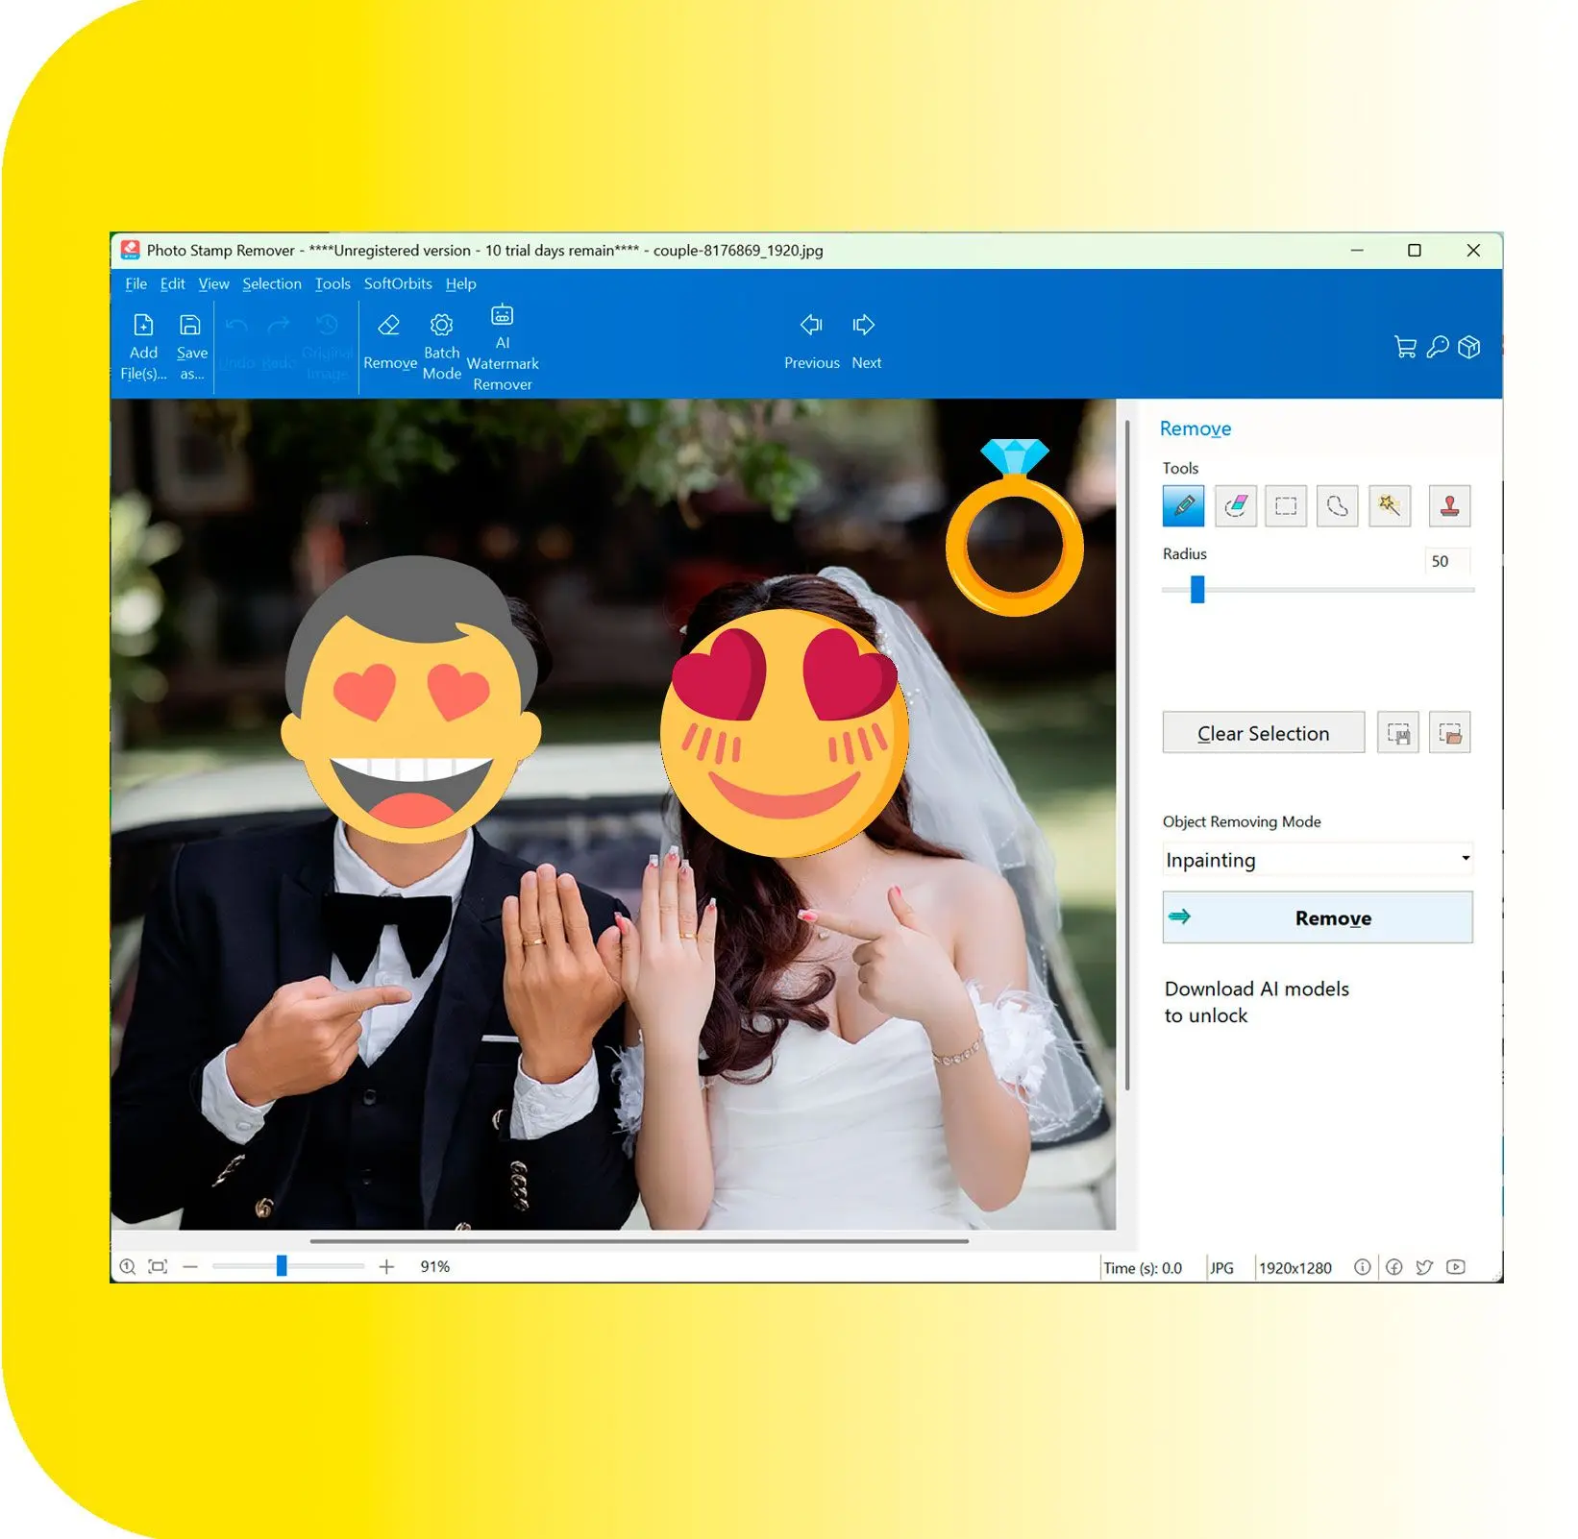Image resolution: width=1578 pixels, height=1539 pixels.
Task: Click the Original Image toolbar icon
Action: pos(327,347)
